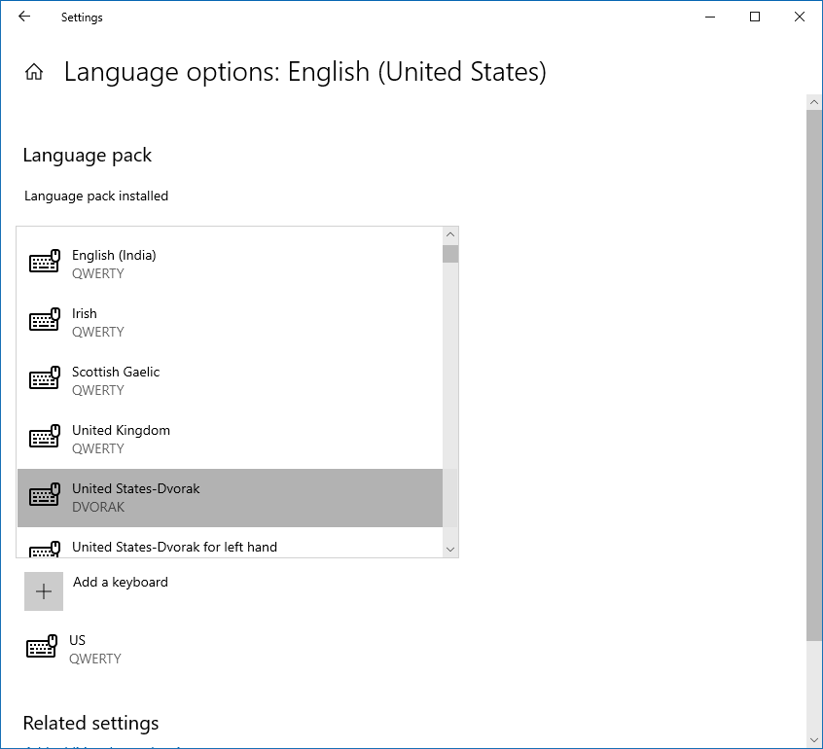Click the back arrow in Settings header
The width and height of the screenshot is (823, 749).
point(24,17)
